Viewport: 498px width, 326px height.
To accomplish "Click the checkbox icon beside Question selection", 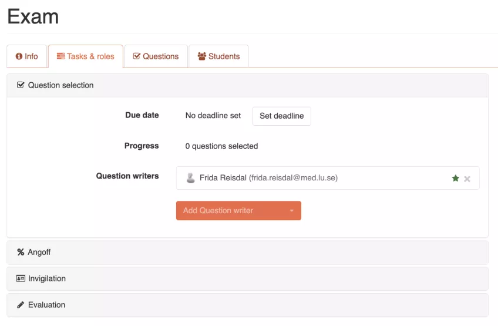I will [21, 85].
